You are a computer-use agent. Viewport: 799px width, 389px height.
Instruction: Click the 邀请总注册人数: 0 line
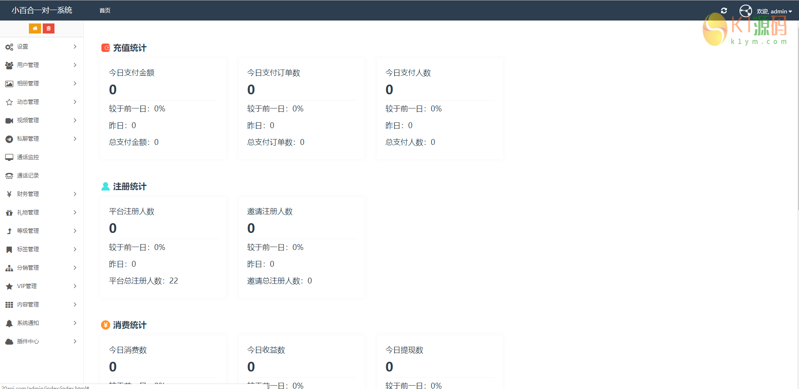click(279, 281)
